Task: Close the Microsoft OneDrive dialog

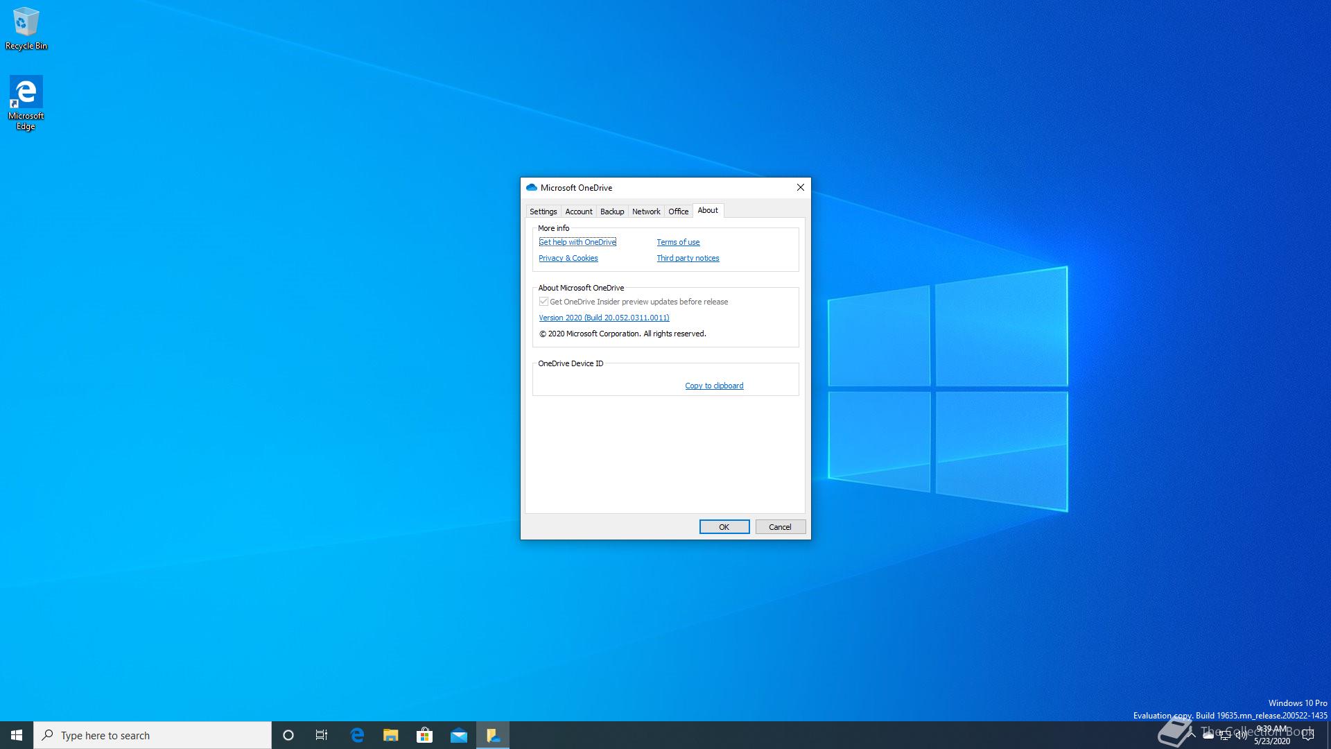Action: 801,187
